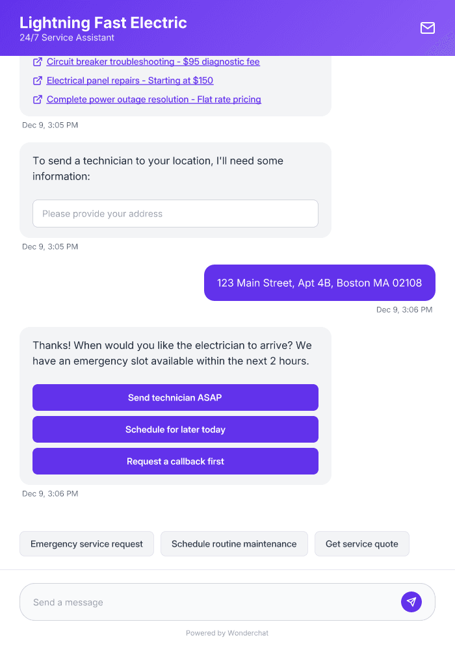Click the Lightning Fast Electric header title

pos(104,23)
